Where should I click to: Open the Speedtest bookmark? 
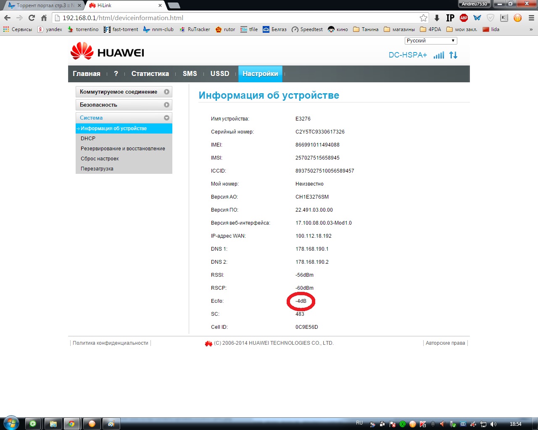[307, 29]
